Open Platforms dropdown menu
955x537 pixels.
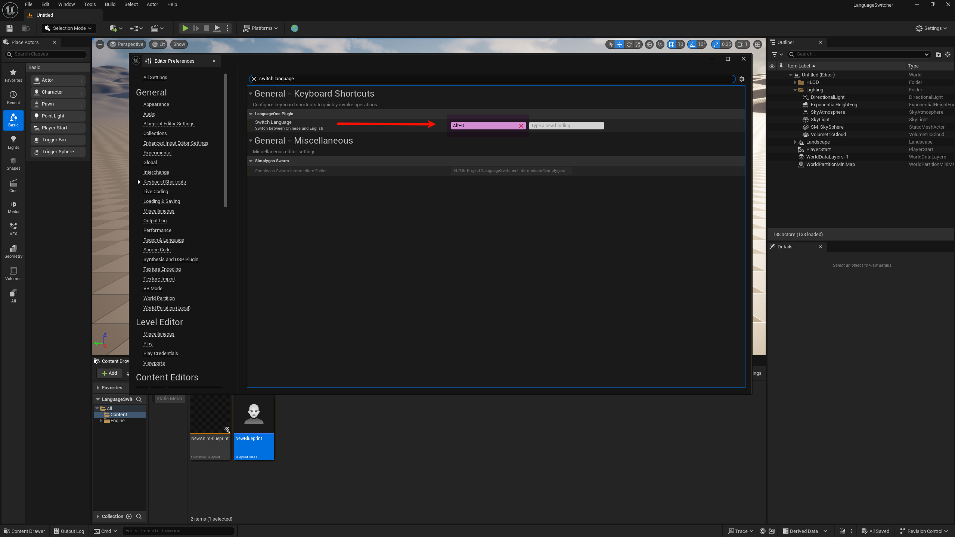pyautogui.click(x=261, y=28)
